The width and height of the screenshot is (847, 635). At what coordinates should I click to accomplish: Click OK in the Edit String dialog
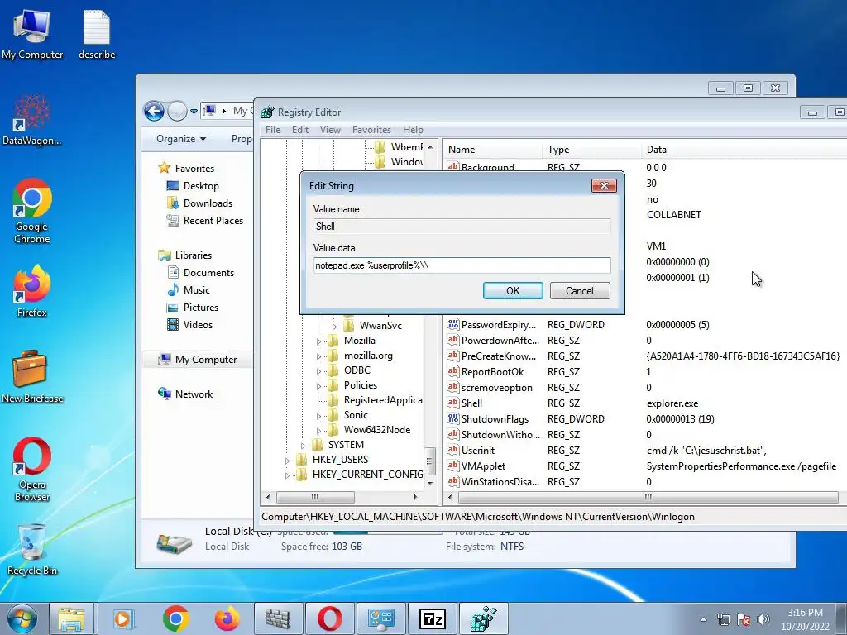[513, 290]
